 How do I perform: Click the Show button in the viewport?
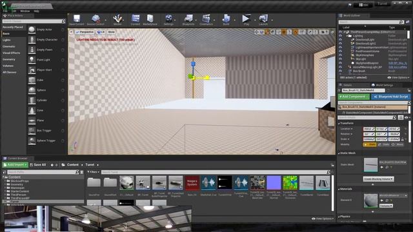point(112,32)
